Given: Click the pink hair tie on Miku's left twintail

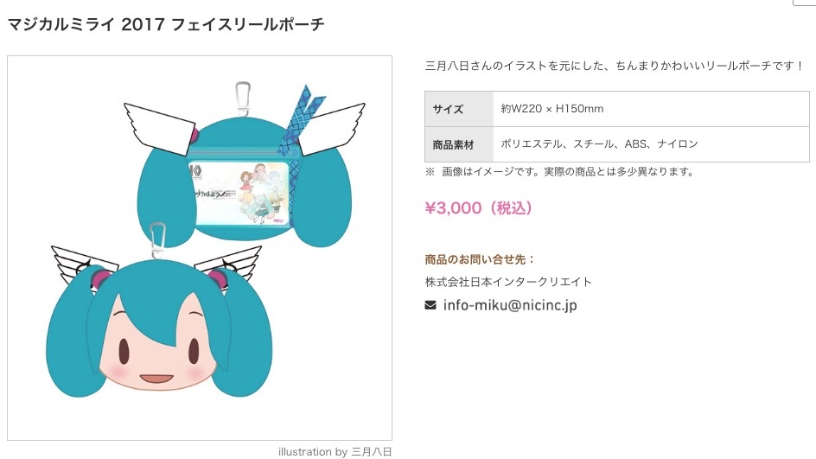Looking at the screenshot, I should click(x=100, y=278).
